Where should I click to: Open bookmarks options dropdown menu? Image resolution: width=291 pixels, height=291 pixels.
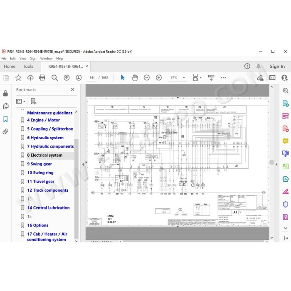pyautogui.click(x=21, y=101)
